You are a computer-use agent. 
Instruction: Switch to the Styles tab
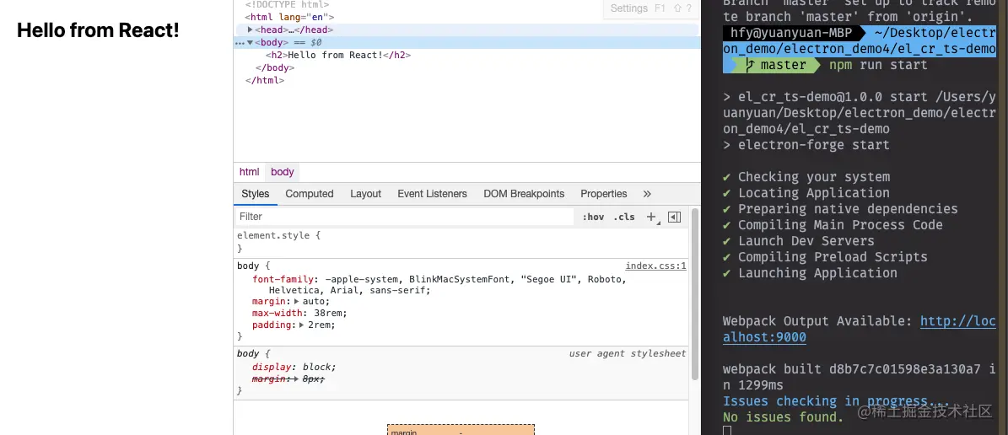(x=256, y=194)
